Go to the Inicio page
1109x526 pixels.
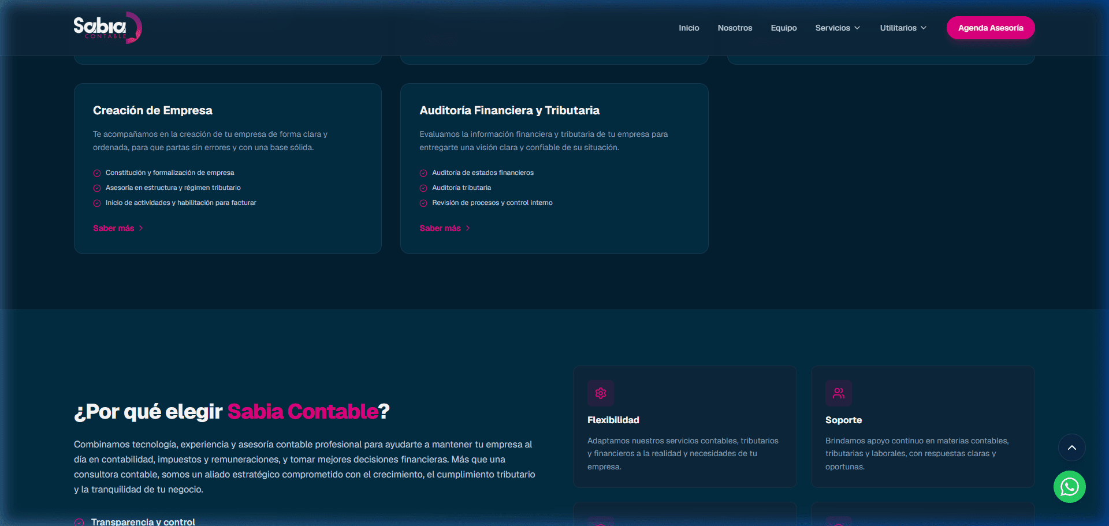(x=689, y=28)
